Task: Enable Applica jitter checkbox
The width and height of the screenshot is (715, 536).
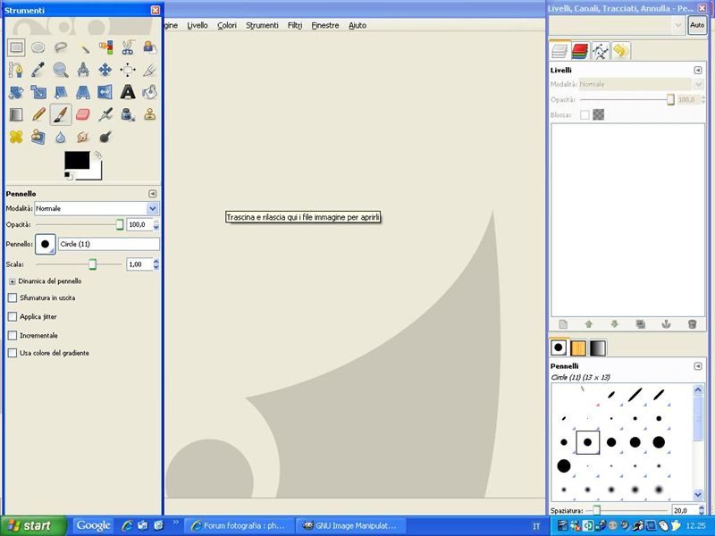Action: point(13,316)
